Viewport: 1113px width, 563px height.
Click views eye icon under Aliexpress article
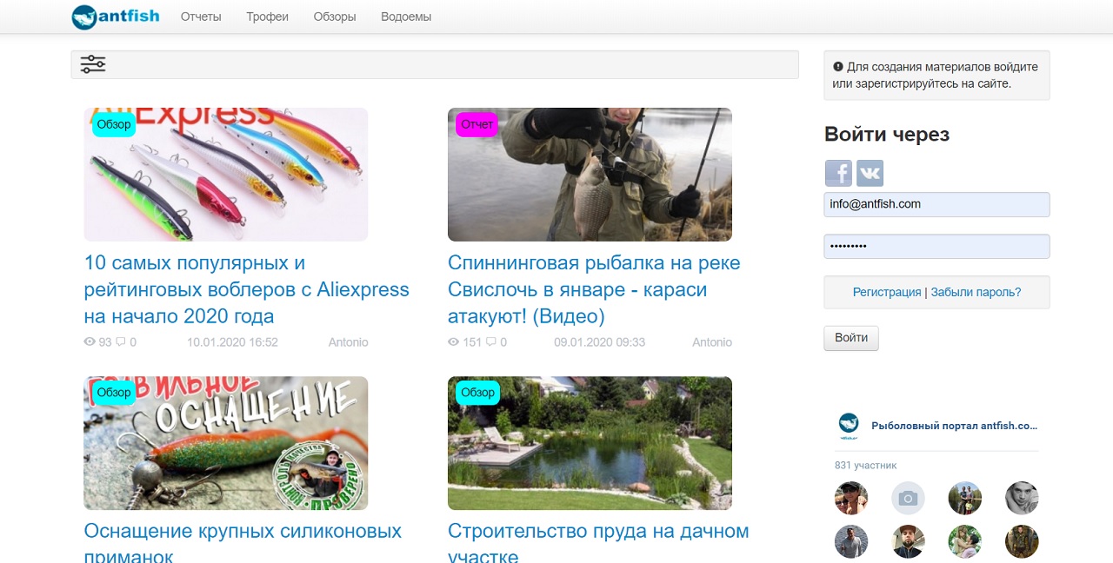[x=90, y=342]
